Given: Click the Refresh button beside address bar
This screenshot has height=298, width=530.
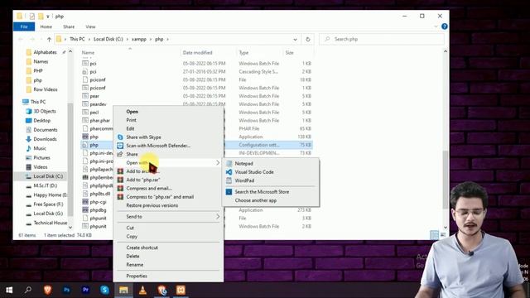Looking at the screenshot, I should (x=308, y=39).
